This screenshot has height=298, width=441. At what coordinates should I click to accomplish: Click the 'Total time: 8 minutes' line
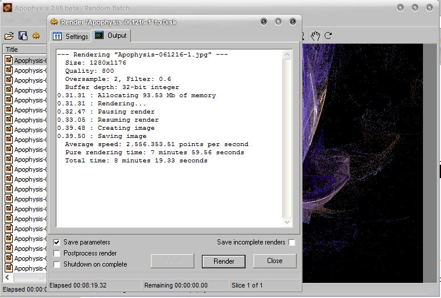click(x=136, y=161)
